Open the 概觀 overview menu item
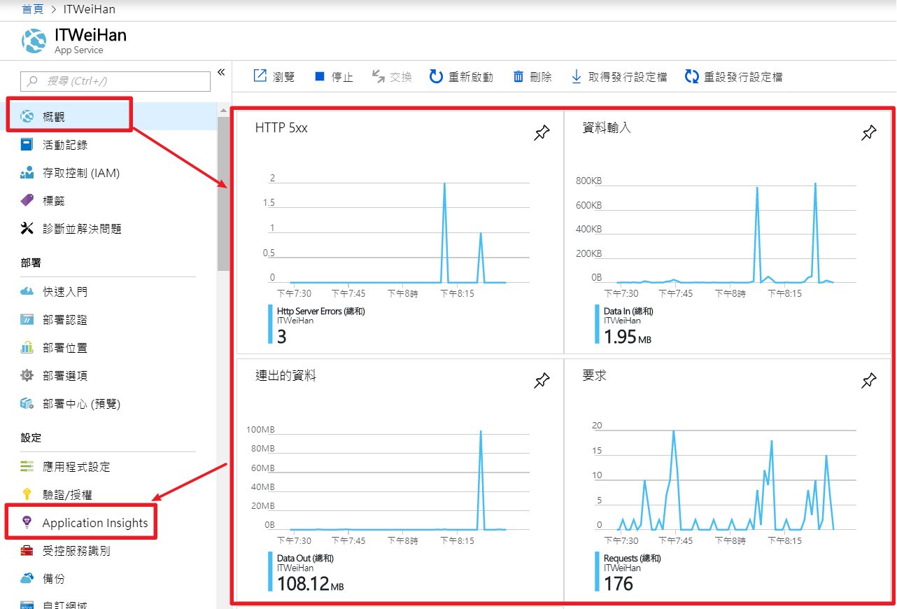Image resolution: width=897 pixels, height=609 pixels. coord(108,116)
